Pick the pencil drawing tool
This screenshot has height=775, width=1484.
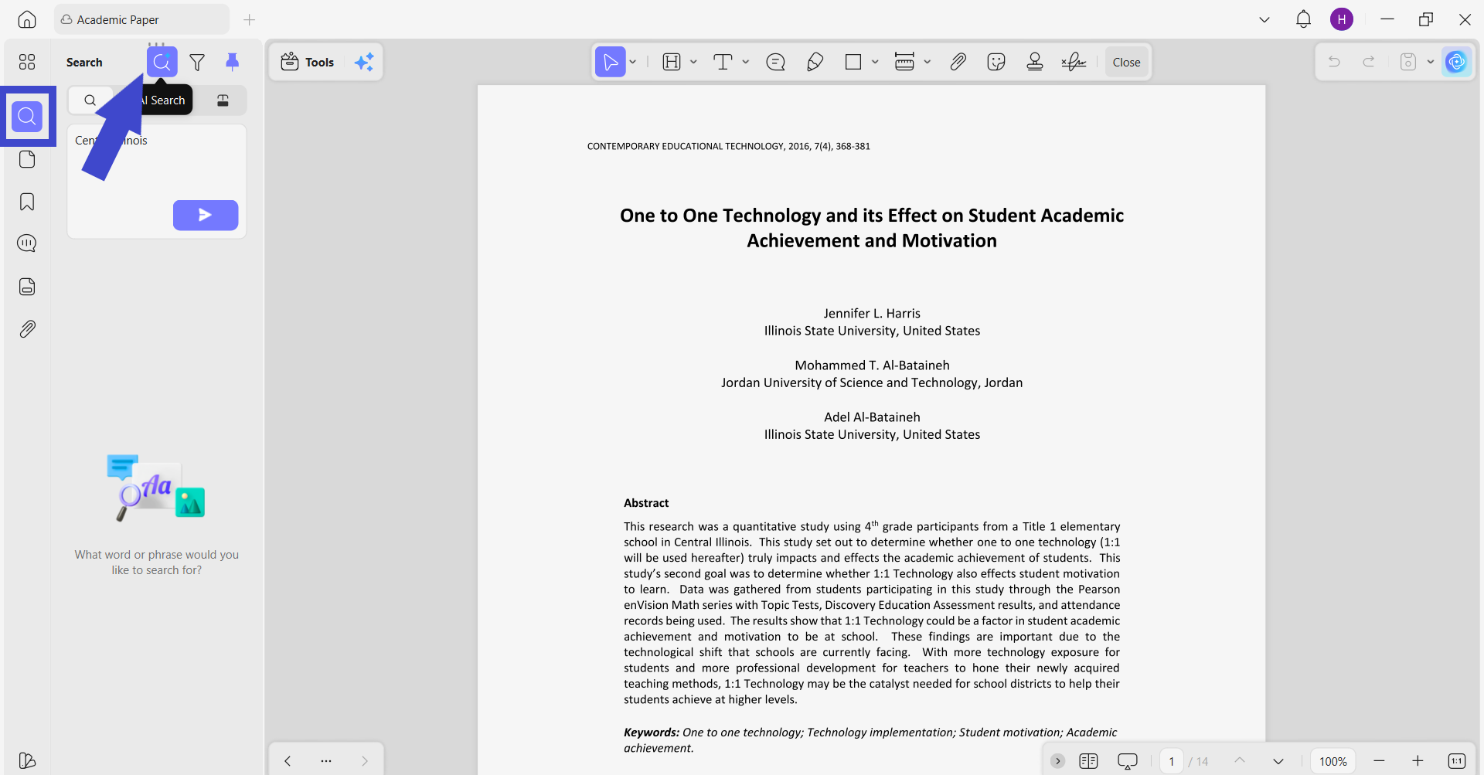(x=815, y=62)
